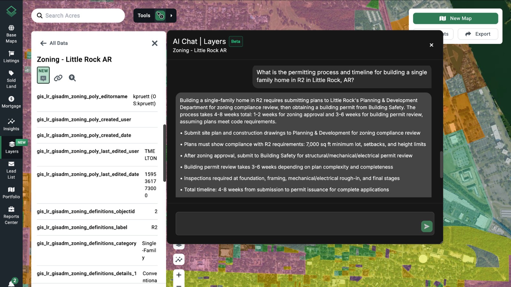Click the map zoom in plus button
Screen dimensions: 511x287
click(179, 275)
